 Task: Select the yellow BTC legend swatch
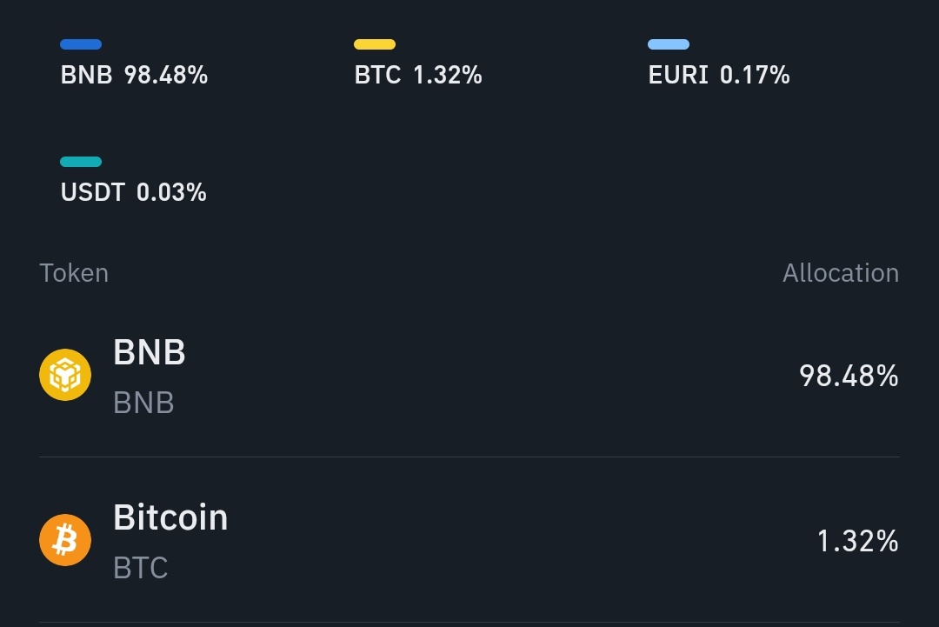(375, 44)
